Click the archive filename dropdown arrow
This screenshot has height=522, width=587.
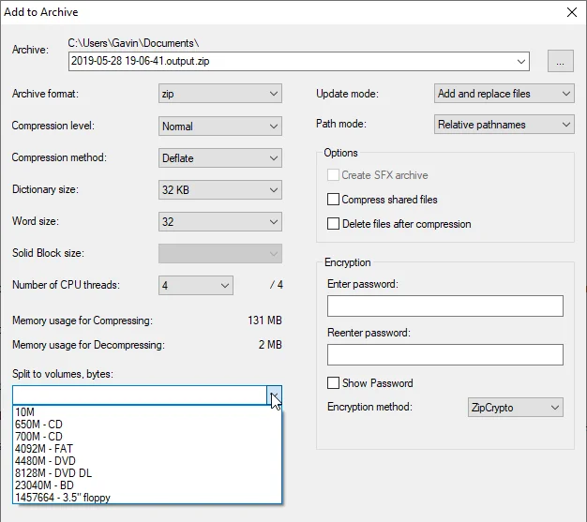pyautogui.click(x=521, y=61)
